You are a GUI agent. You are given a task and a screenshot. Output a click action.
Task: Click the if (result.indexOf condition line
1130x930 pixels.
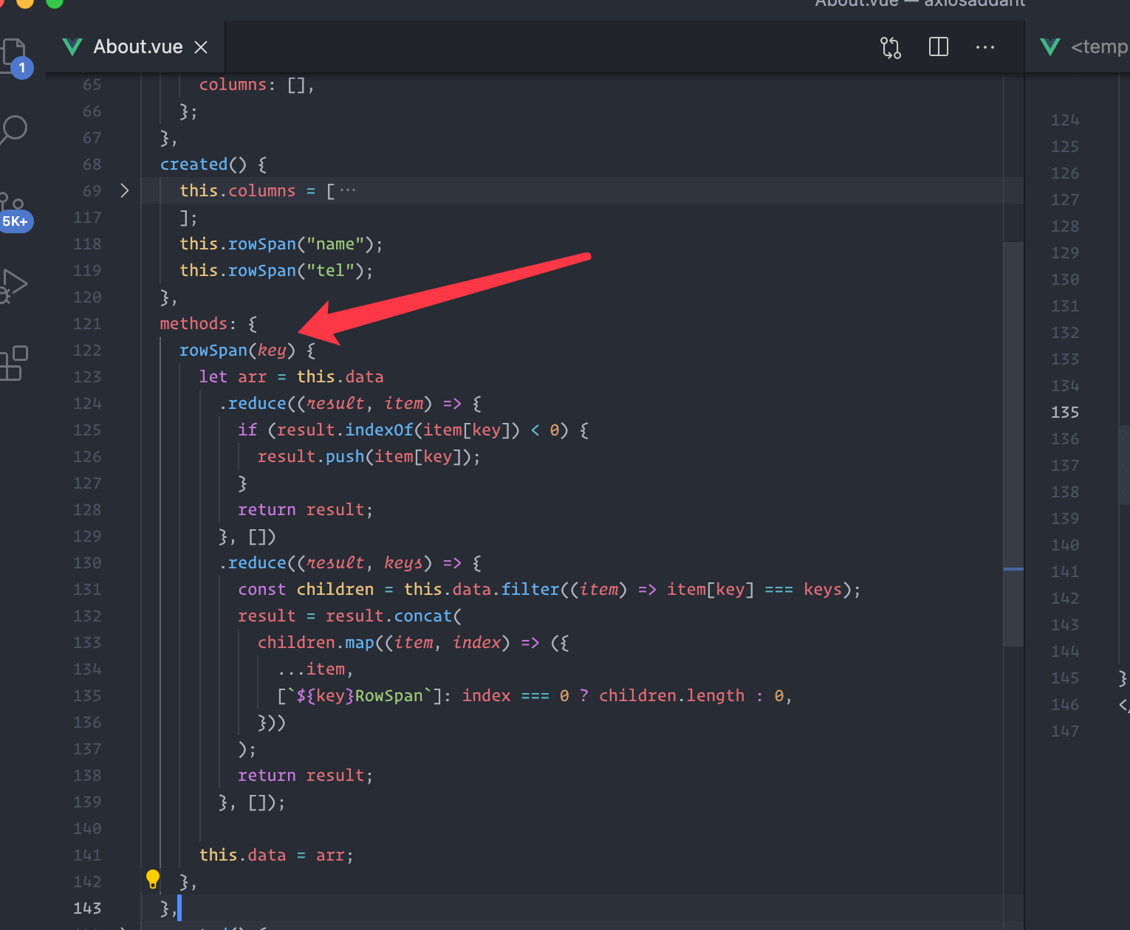413,430
